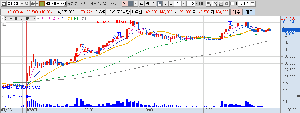Expand the minute interval dropdown after 틱
Image resolution: width=300 pixels, height=113 pixels.
pos(183,4)
